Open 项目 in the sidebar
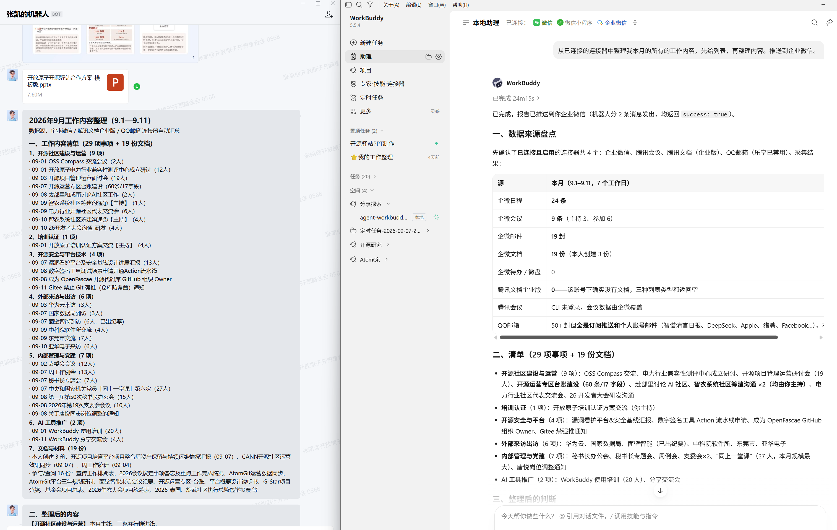 coord(395,70)
